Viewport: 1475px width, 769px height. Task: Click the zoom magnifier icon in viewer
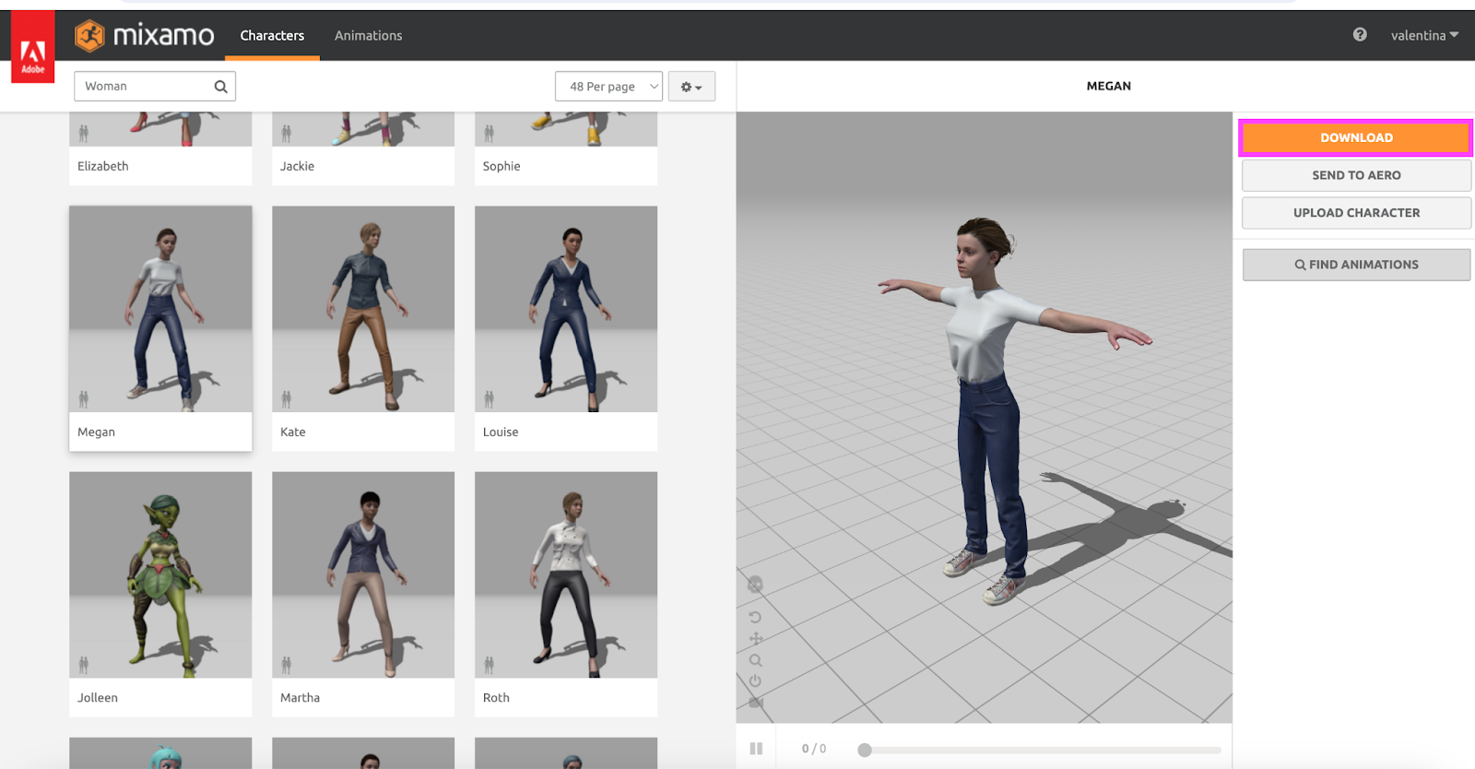[756, 660]
